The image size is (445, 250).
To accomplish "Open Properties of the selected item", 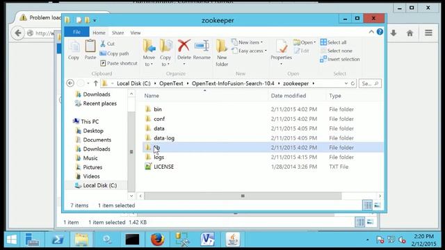I will 281,52.
